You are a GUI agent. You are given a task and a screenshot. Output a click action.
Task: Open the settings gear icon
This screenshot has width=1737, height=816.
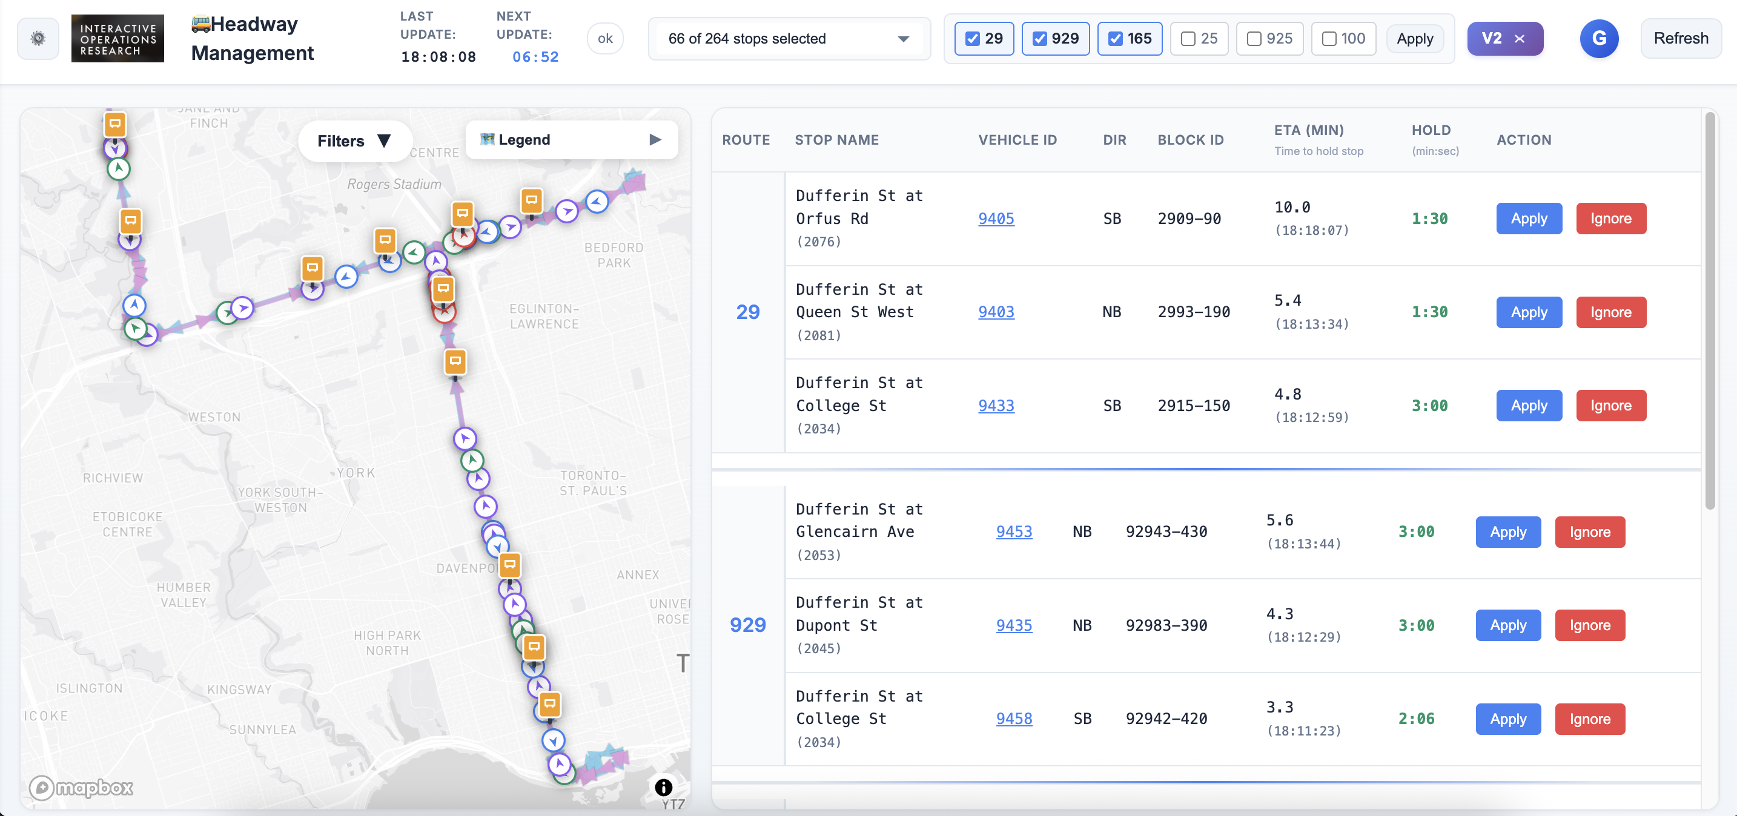37,38
